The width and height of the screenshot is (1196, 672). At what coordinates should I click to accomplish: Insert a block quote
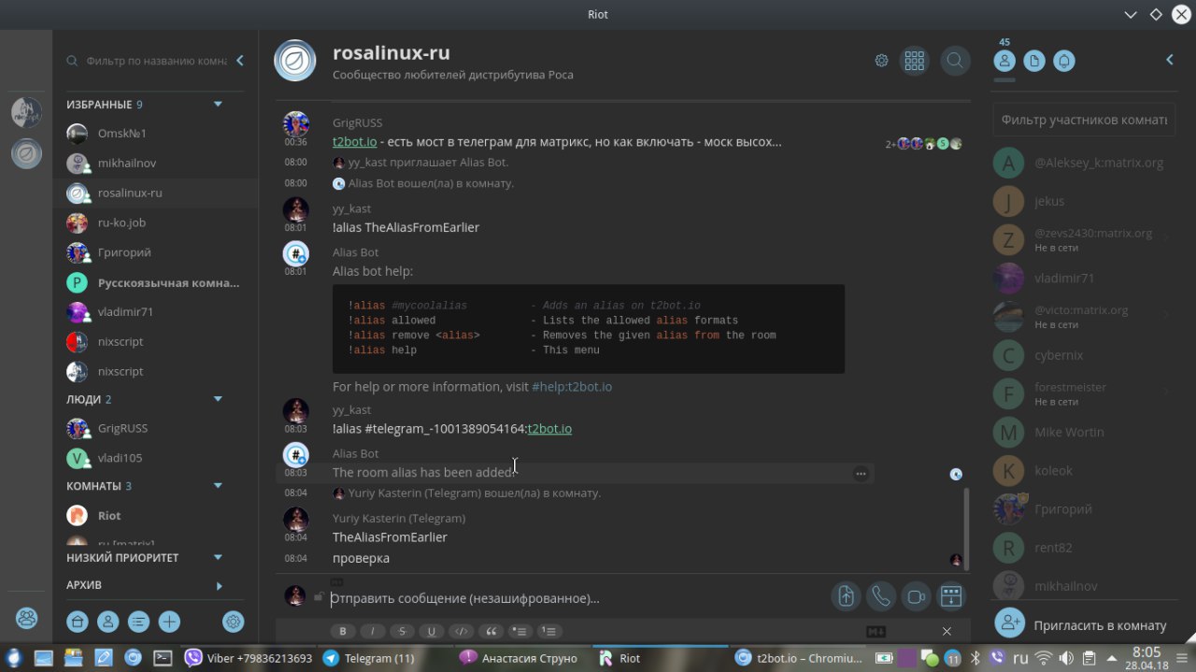coord(491,631)
